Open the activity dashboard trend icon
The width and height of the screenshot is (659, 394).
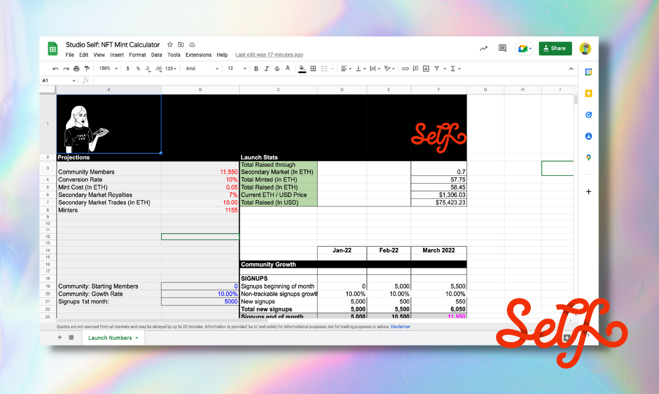tap(484, 48)
